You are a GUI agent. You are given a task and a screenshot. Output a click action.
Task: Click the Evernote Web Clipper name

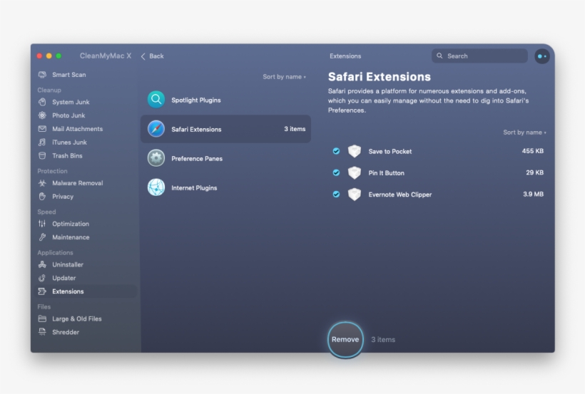click(400, 195)
